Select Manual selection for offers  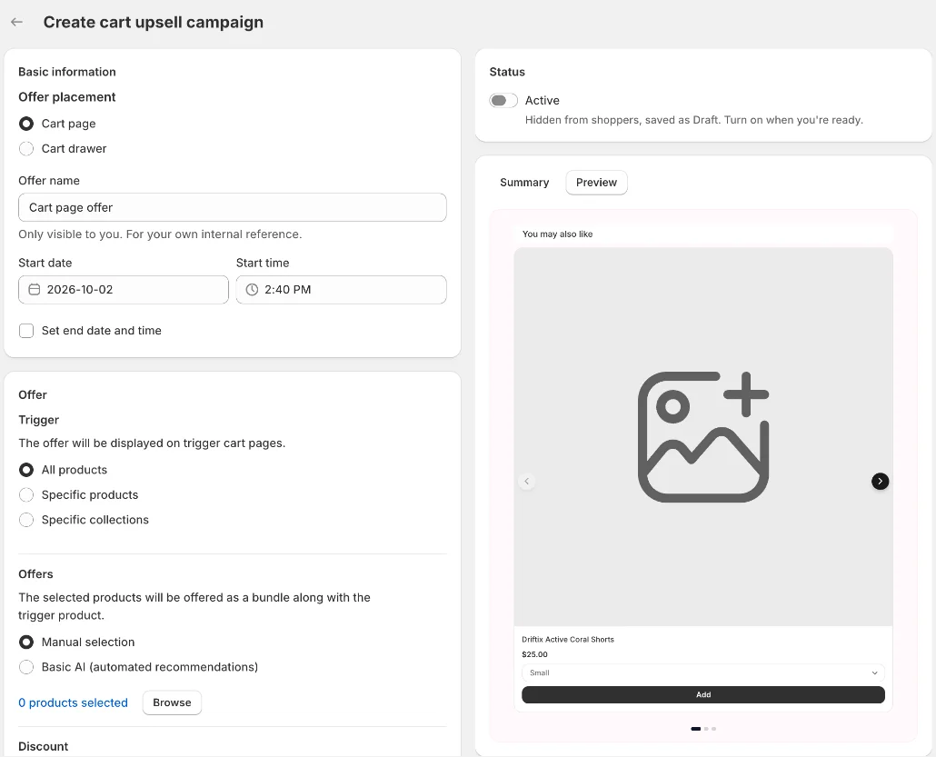tap(26, 642)
